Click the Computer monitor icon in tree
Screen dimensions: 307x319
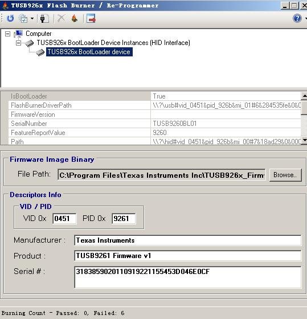point(18,34)
